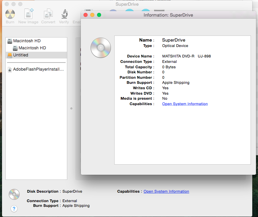Click the orange Untitled drive icon
Screen dimensions: 258x217
click(x=10, y=55)
